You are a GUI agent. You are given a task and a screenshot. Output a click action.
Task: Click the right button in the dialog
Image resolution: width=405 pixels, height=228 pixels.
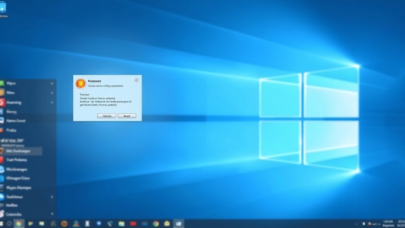pos(127,116)
